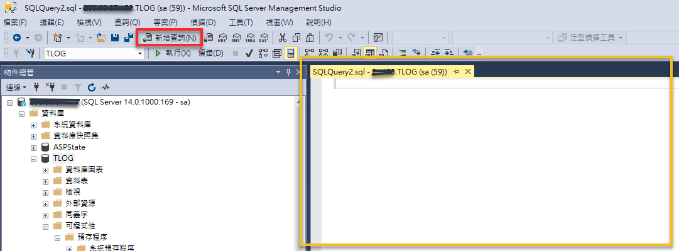The image size is (679, 251).
Task: Click Object Explorer Refresh icon
Action: 91,87
